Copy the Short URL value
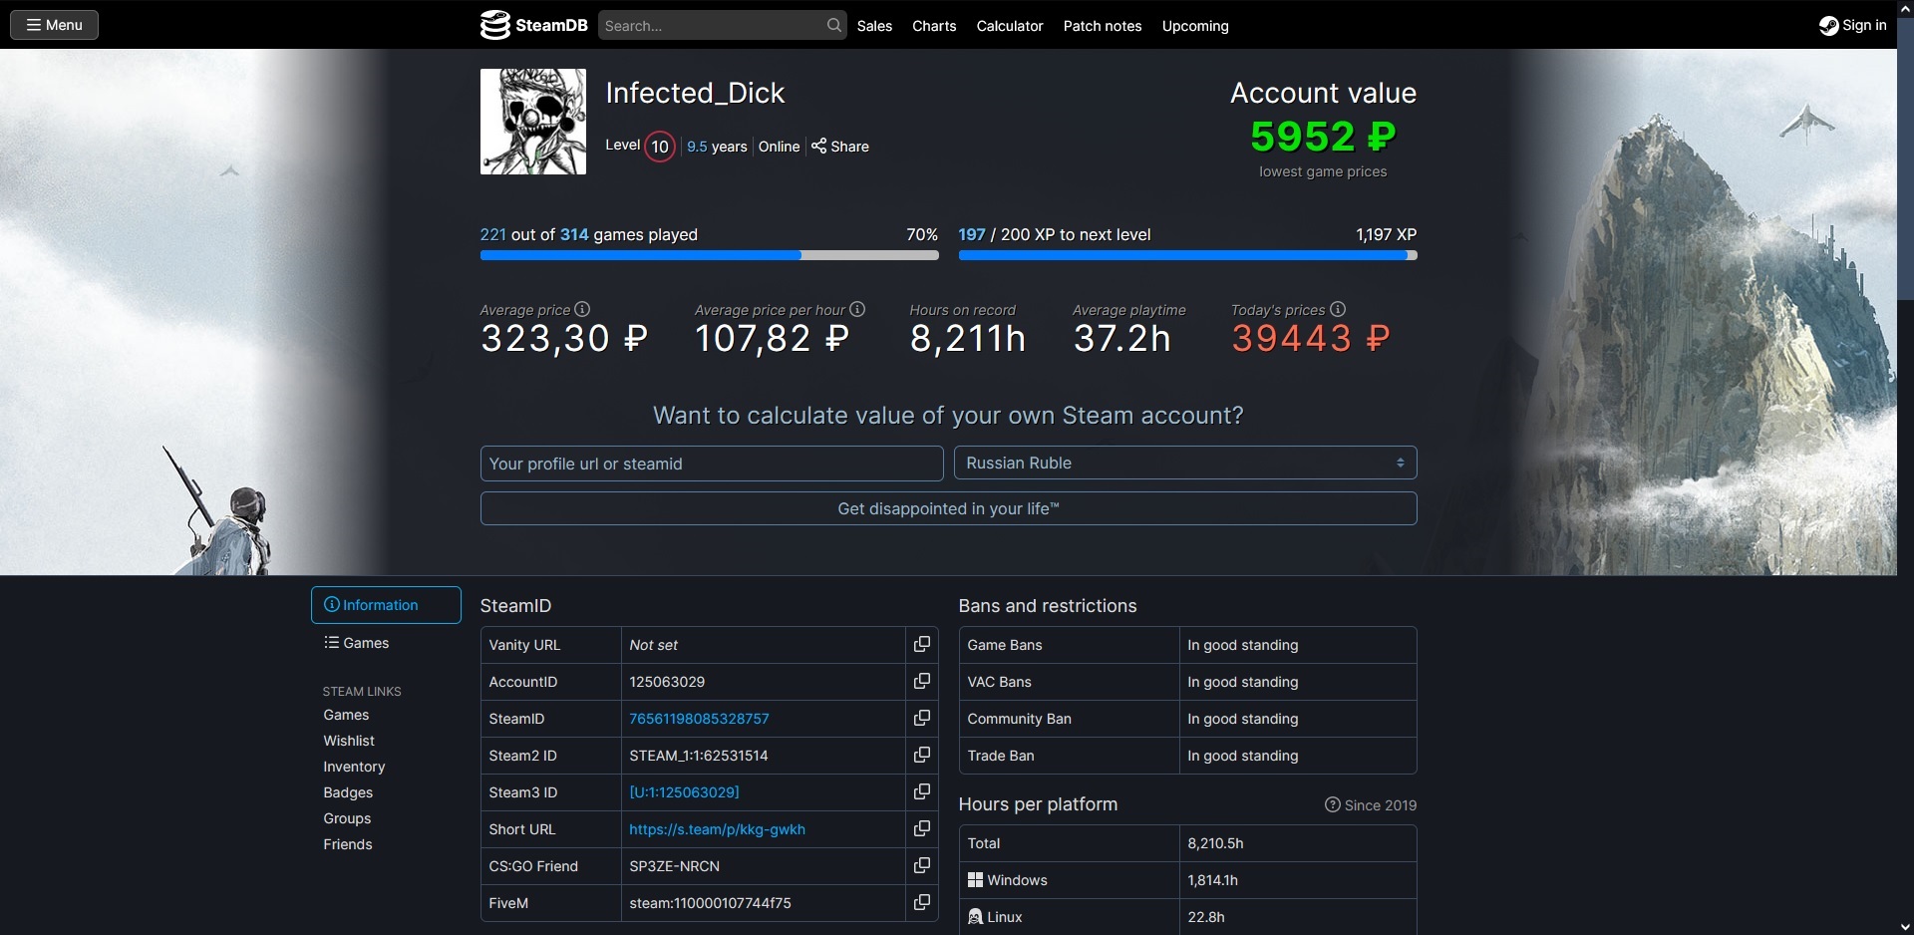 coord(921,828)
